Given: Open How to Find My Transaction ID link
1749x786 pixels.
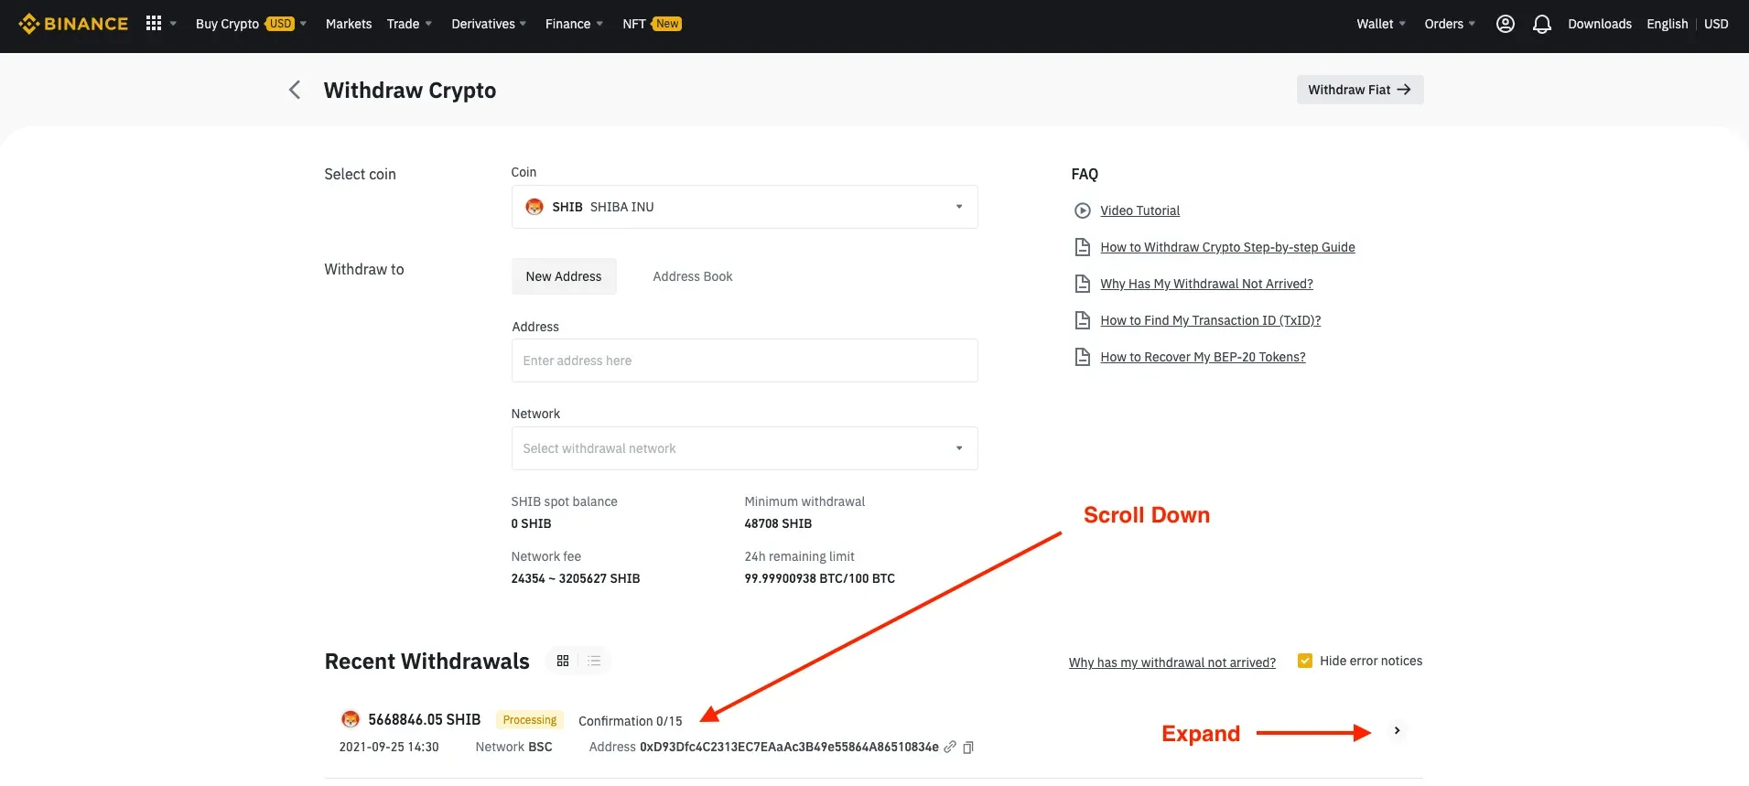Looking at the screenshot, I should (1210, 320).
